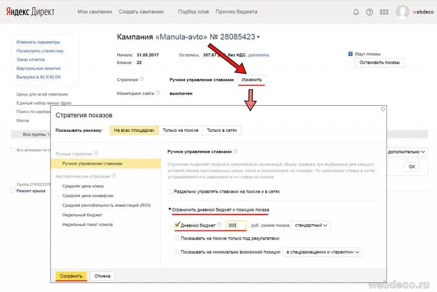Click Заказ отчетов link
The height and width of the screenshot is (292, 437).
(31, 59)
